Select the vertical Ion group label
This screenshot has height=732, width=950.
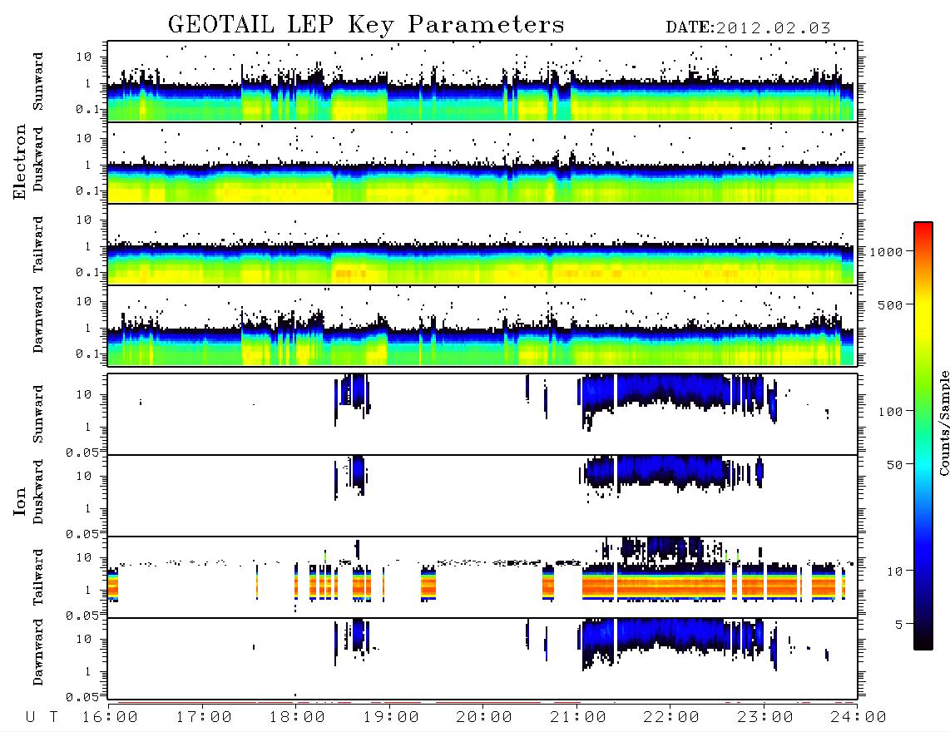point(19,501)
